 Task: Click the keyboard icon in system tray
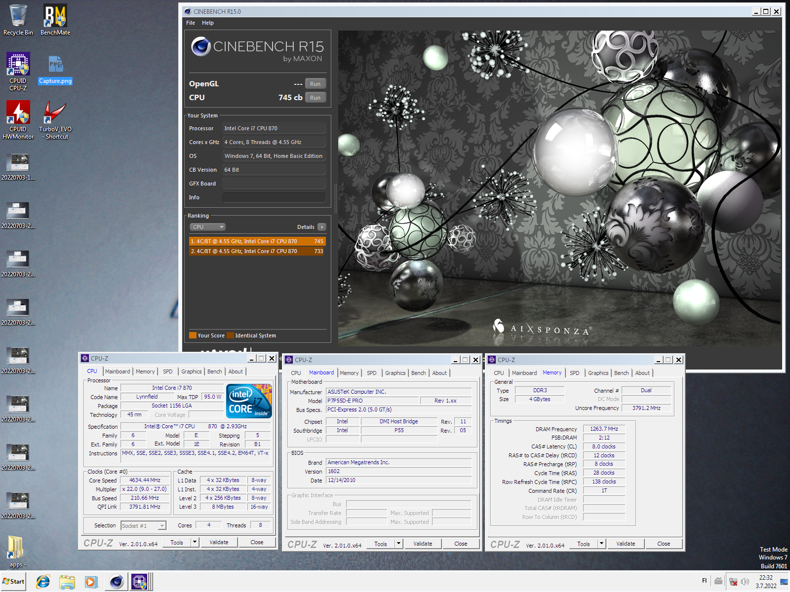pyautogui.click(x=718, y=581)
